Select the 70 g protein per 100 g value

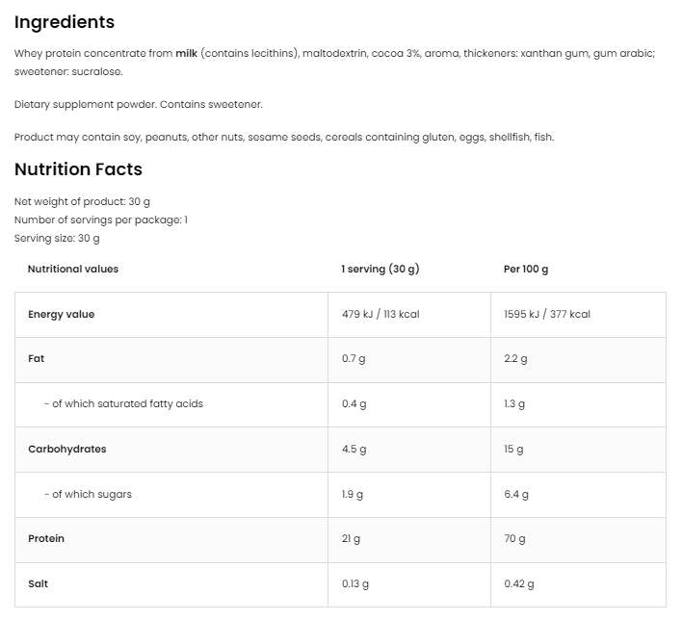click(x=515, y=539)
